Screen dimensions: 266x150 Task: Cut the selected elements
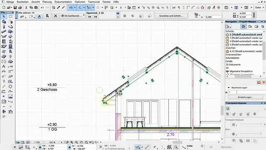point(26,7)
